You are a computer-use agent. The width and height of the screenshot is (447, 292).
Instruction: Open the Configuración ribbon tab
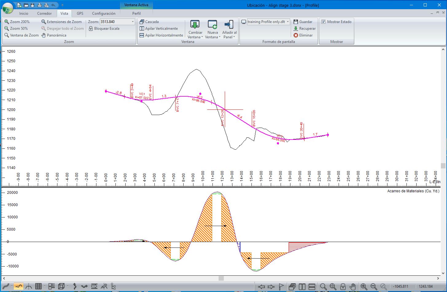[x=104, y=13]
